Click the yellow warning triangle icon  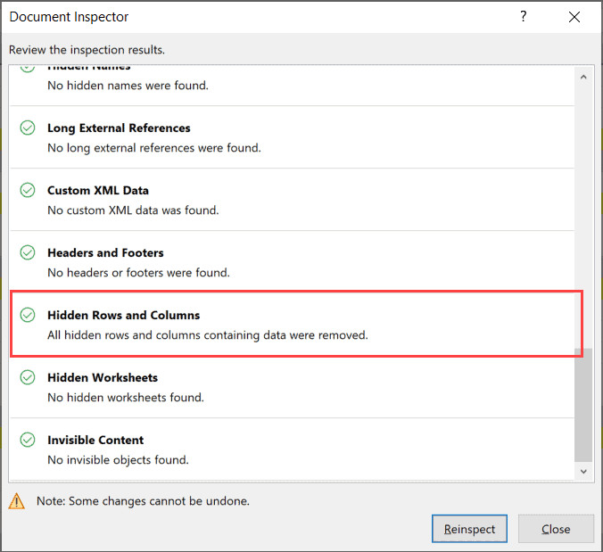pyautogui.click(x=17, y=501)
